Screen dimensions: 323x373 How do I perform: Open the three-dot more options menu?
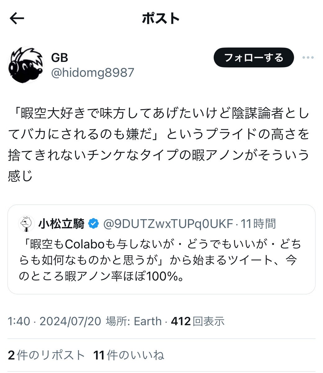click(308, 58)
